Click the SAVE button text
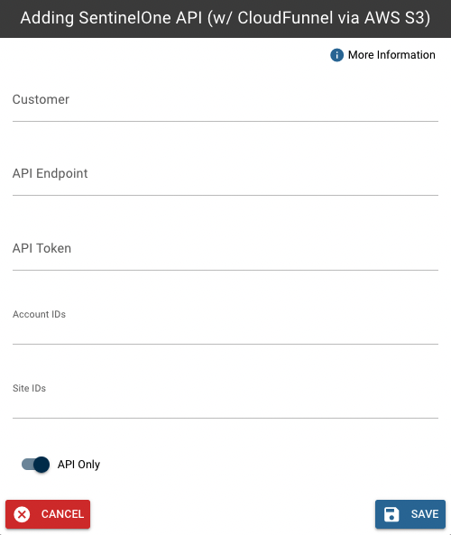 click(425, 514)
